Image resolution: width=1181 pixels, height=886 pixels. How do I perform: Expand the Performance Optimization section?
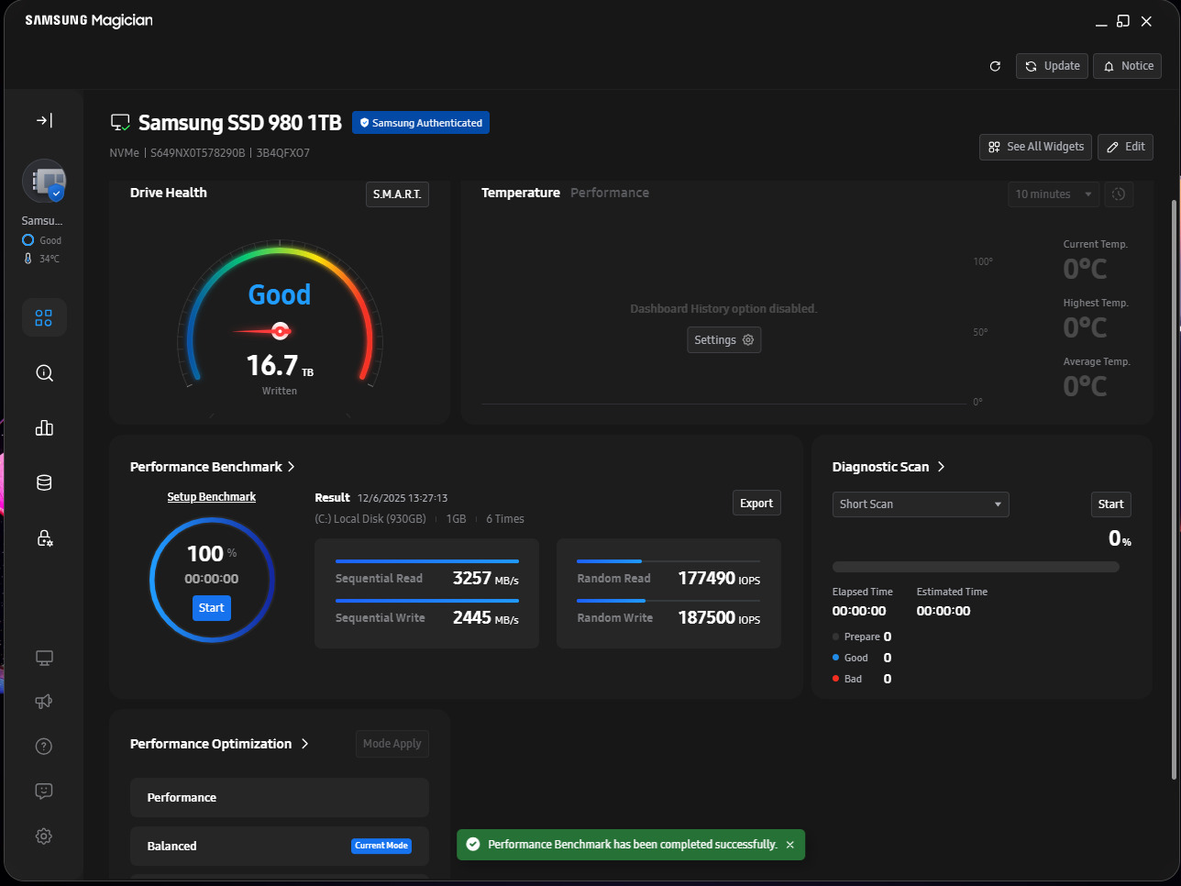point(219,744)
